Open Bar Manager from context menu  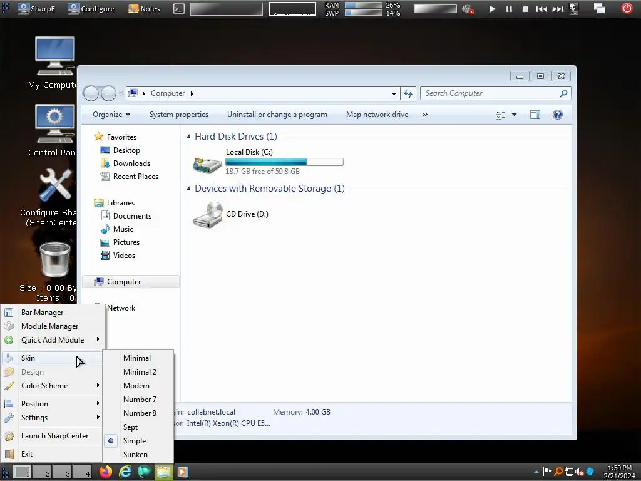click(x=52, y=313)
